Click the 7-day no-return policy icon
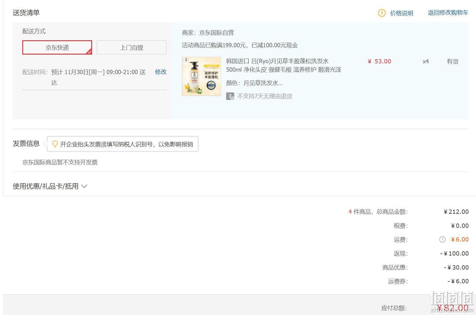Image resolution: width=476 pixels, height=315 pixels. [x=230, y=96]
